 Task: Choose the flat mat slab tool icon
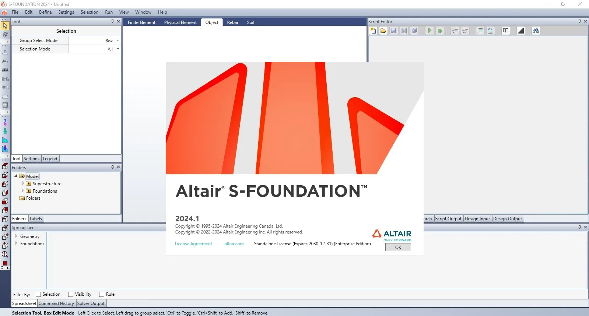(x=5, y=96)
